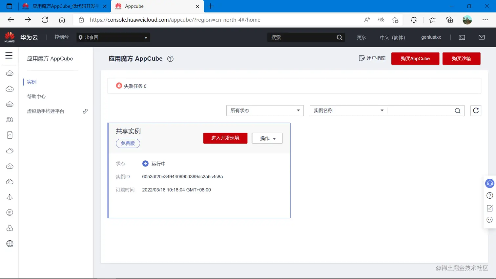Click the 购买AppCube button

coord(415,59)
